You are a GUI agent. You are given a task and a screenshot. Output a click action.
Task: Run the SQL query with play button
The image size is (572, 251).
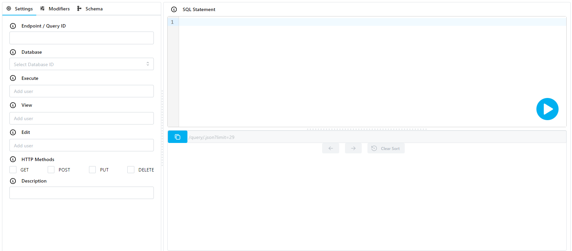tap(547, 109)
